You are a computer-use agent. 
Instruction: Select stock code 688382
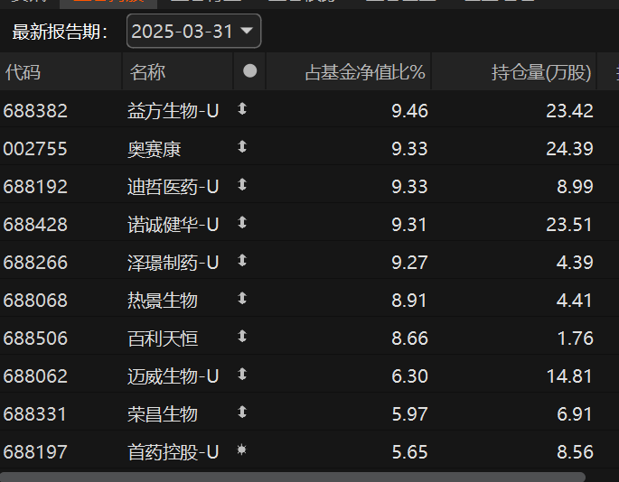(x=35, y=111)
